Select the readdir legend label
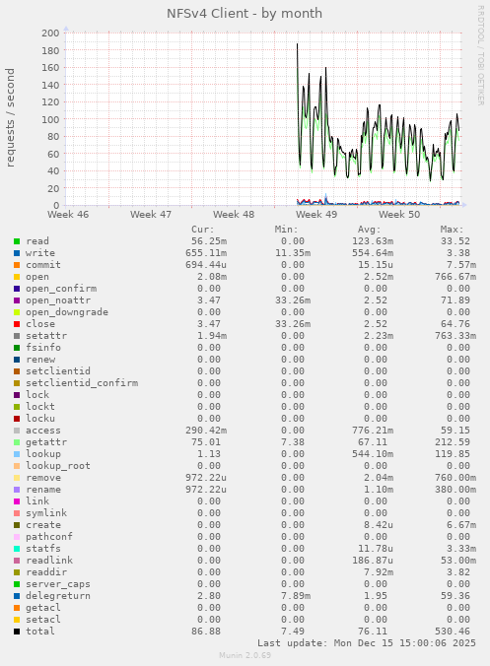This screenshot has height=666, width=490. coord(46,572)
